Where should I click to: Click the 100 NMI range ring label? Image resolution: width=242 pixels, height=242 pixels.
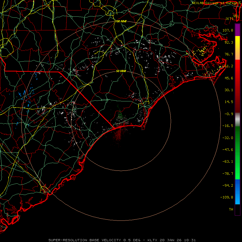coord(121,21)
